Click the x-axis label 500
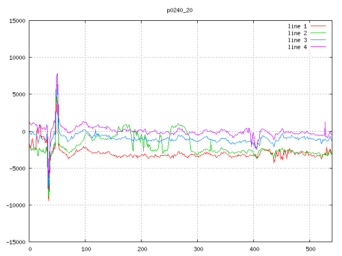The height and width of the screenshot is (256, 342). (310, 249)
